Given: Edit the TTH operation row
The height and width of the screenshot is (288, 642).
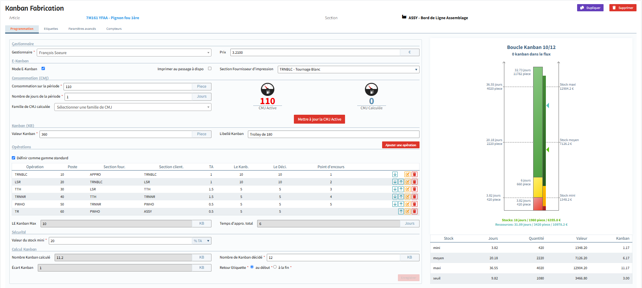Looking at the screenshot, I should 408,189.
